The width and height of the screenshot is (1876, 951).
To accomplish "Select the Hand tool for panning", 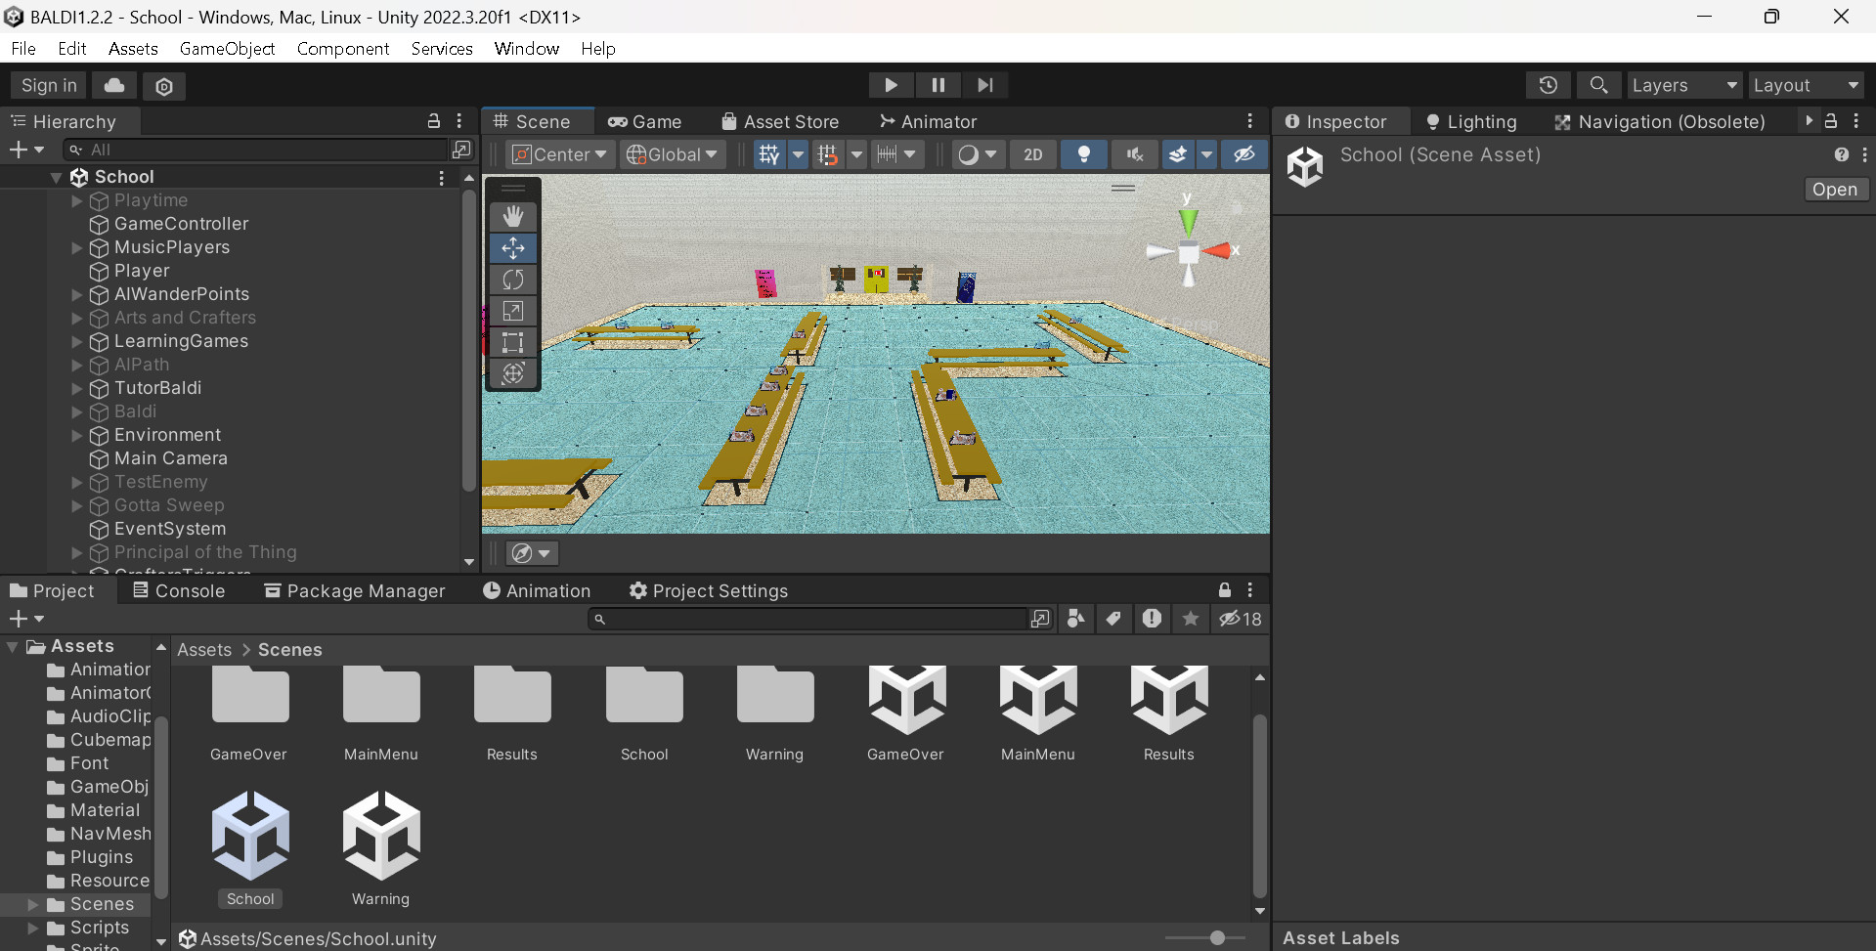I will pyautogui.click(x=512, y=215).
